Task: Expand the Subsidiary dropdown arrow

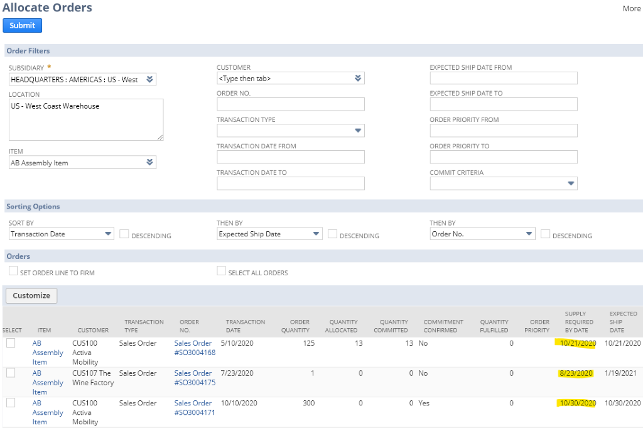Action: coord(149,80)
